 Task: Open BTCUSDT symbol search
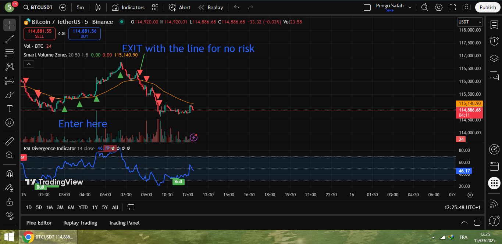(x=38, y=7)
